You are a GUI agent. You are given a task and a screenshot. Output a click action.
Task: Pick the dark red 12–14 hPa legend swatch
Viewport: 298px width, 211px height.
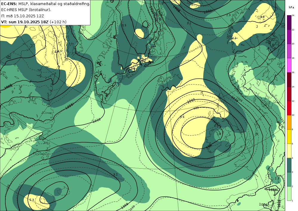coord(289,94)
